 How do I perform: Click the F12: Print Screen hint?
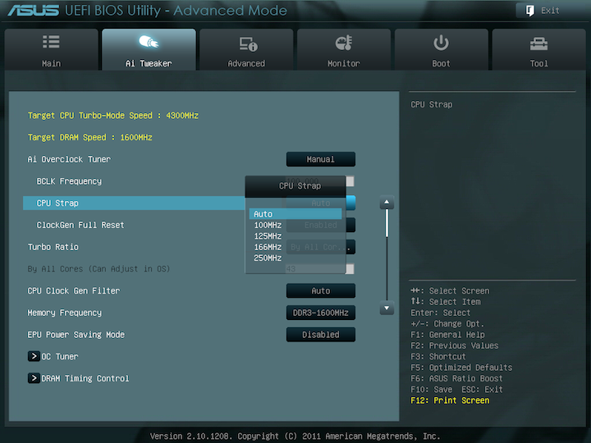coord(450,400)
